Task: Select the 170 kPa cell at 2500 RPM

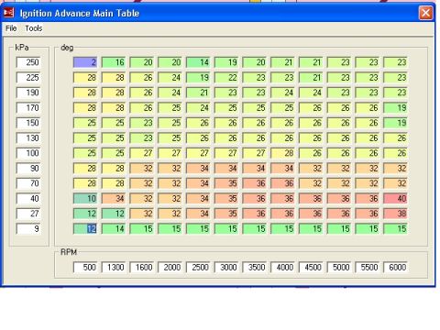Action: (x=198, y=107)
